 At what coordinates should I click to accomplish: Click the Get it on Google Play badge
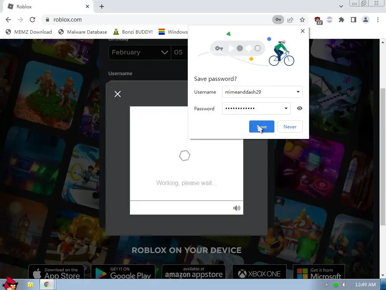point(123,272)
